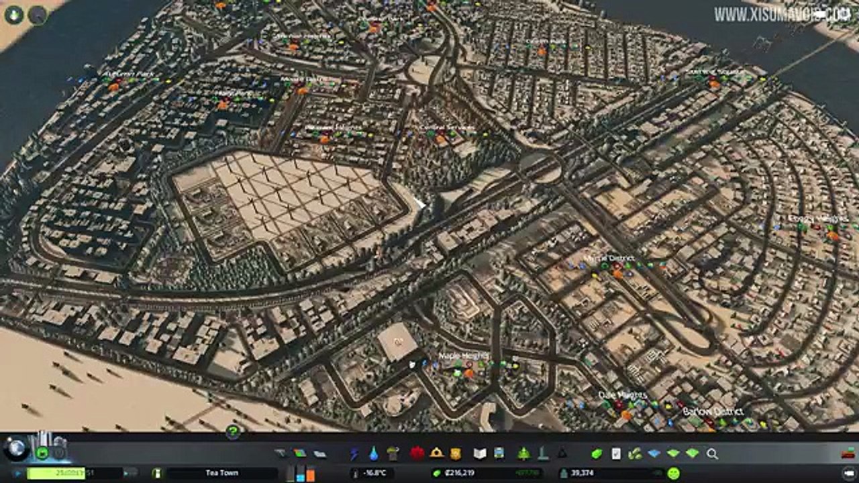Viewport: 859px width, 483px height.
Task: Click the city balance 216,219 display
Action: 460,473
